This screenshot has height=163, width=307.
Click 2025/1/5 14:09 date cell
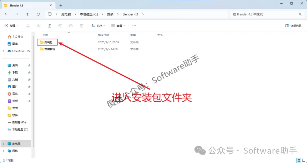108,49
